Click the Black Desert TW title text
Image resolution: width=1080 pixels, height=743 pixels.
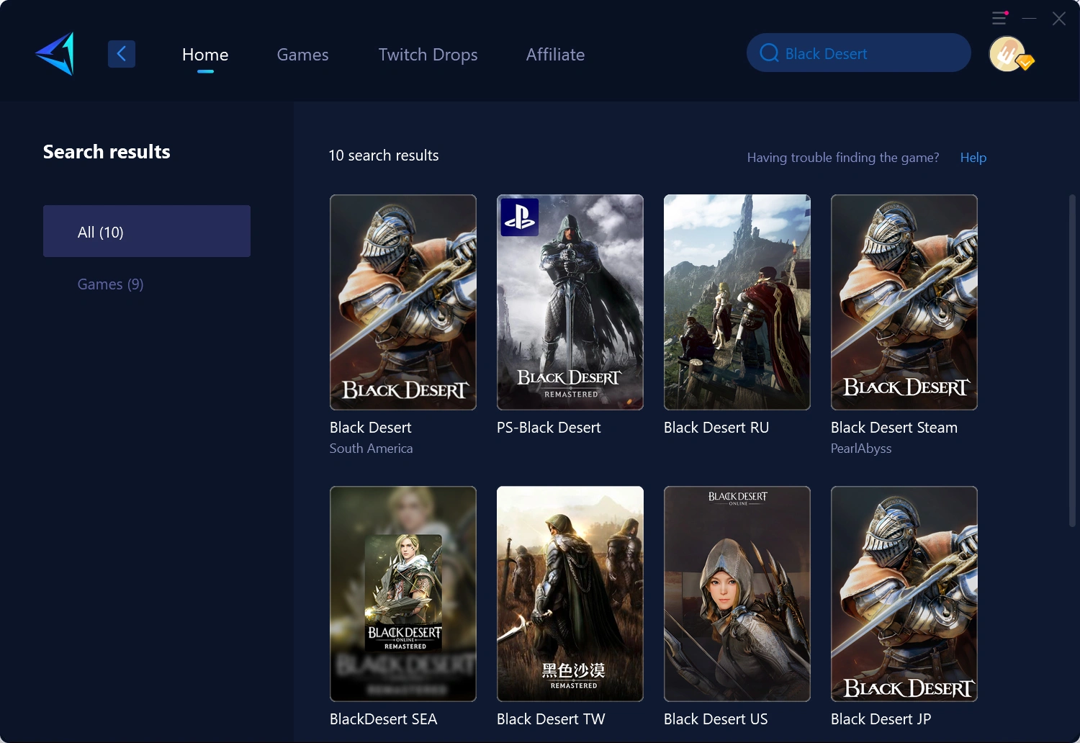point(551,719)
